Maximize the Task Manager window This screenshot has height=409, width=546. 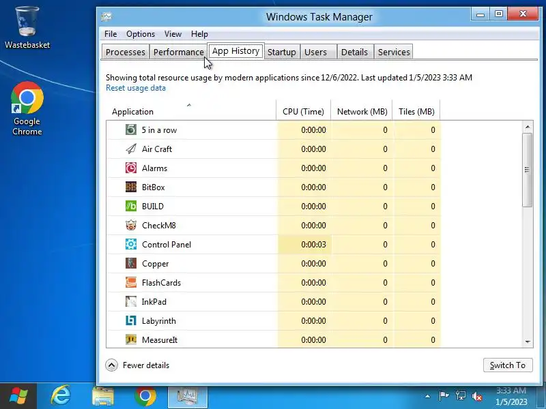(499, 14)
